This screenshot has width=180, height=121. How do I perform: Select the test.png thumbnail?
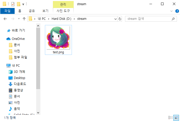click(58, 38)
